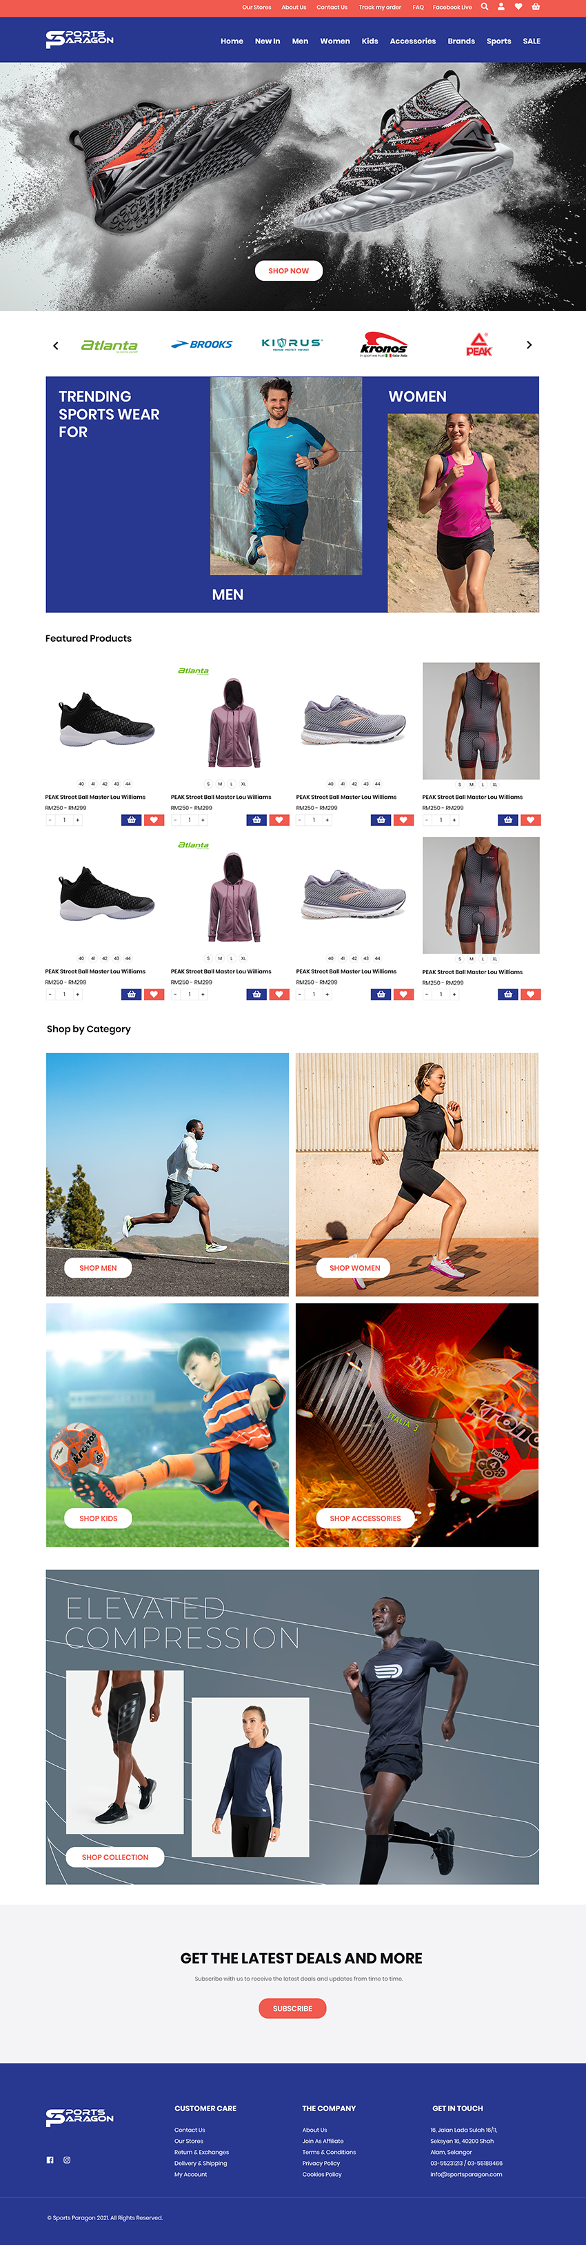Select size M on first purple hoodie
Viewport: 586px width, 2245px height.
click(219, 784)
